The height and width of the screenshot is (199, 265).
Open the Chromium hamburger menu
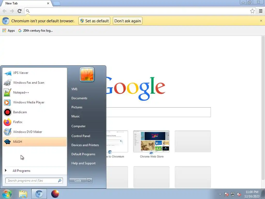(x=261, y=11)
